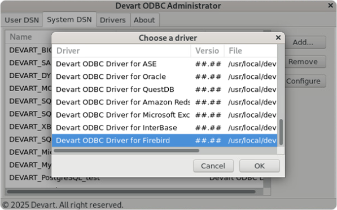Cancel the driver selection dialog
337x210 pixels.
pyautogui.click(x=213, y=166)
